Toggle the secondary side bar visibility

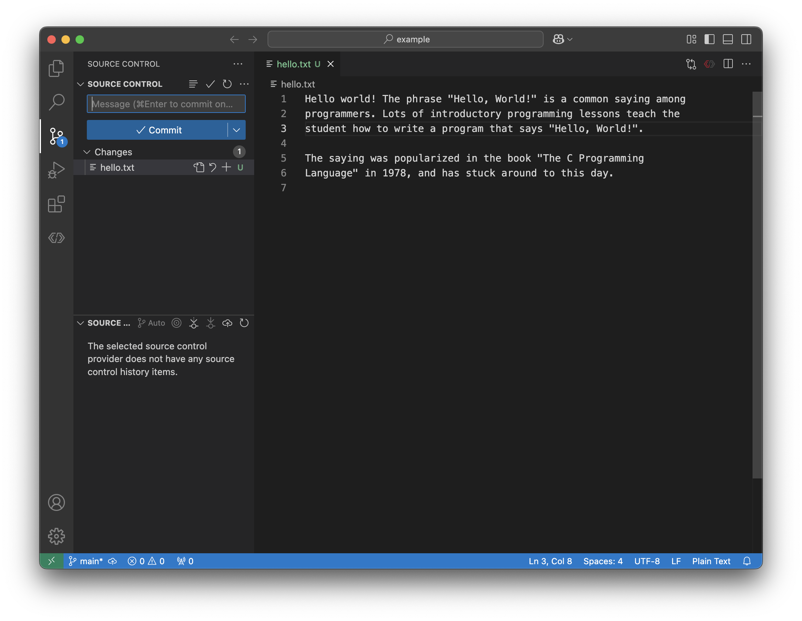pos(746,39)
